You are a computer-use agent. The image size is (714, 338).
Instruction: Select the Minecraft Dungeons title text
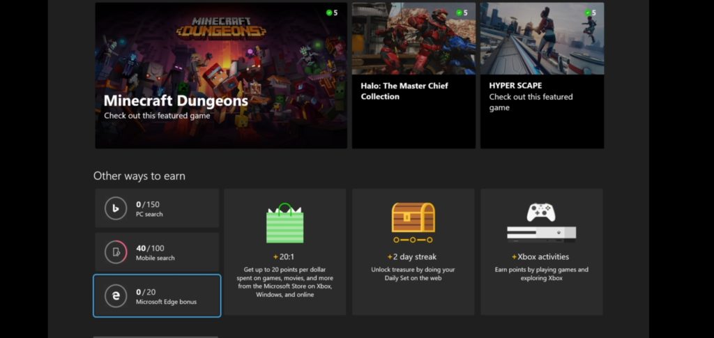pos(176,101)
